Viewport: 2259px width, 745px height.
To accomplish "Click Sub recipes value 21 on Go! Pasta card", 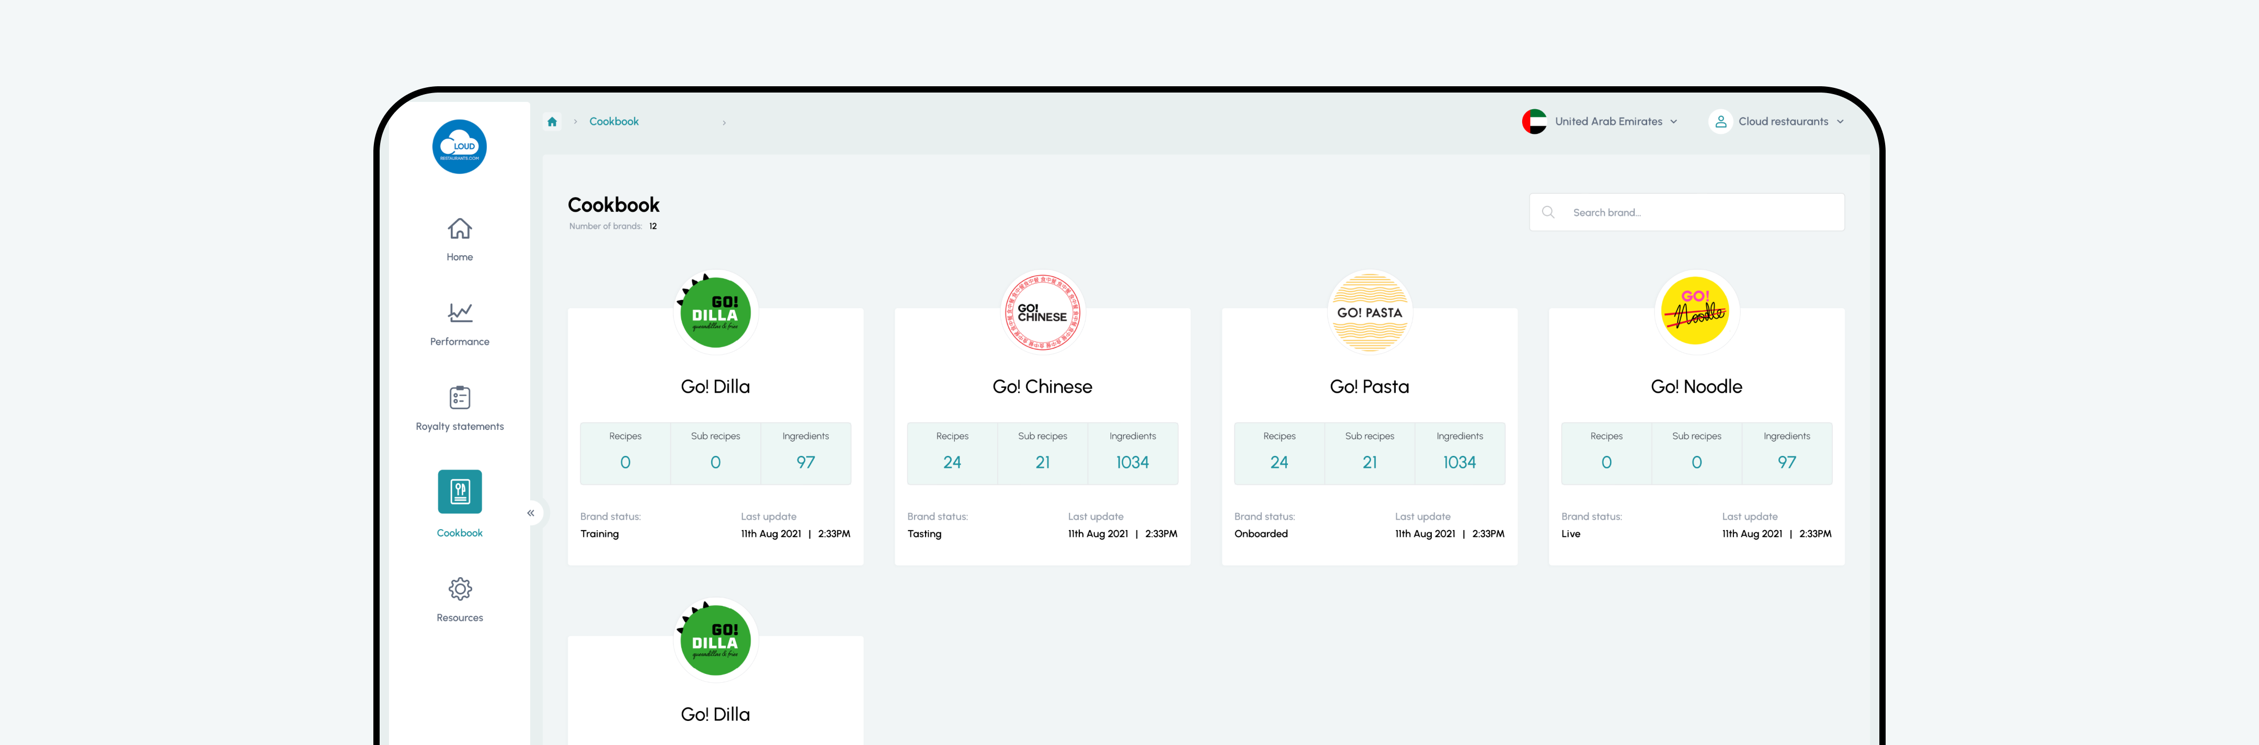I will pos(1370,462).
